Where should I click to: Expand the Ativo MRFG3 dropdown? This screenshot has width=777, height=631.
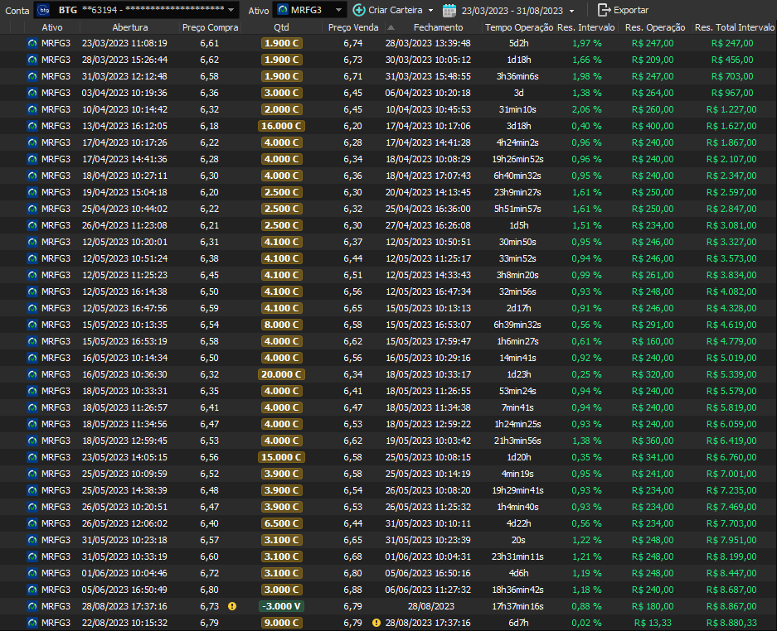[338, 10]
